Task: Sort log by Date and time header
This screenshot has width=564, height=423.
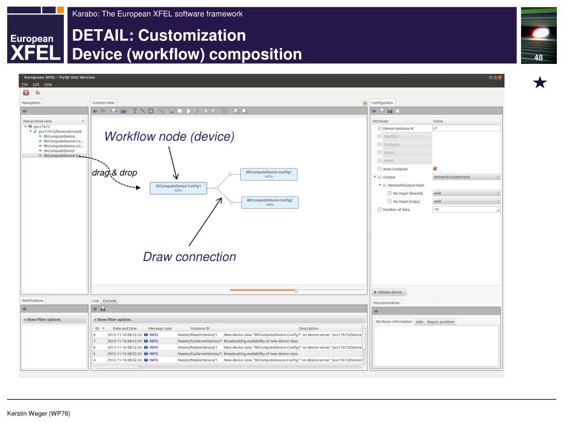Action: 125,328
